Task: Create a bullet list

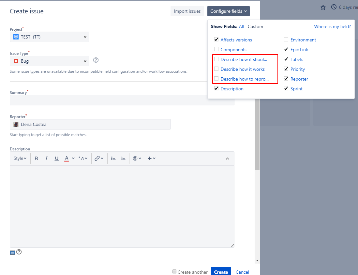Action: 113,158
